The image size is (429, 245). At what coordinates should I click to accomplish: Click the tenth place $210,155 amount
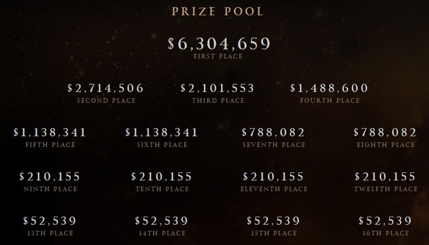tap(162, 177)
